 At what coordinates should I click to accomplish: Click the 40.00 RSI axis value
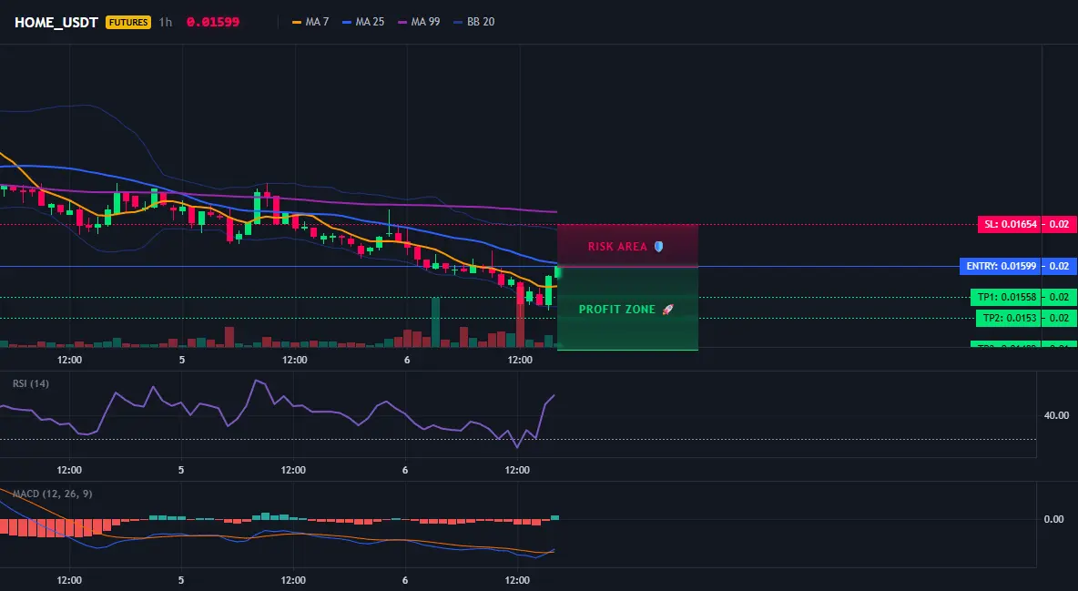tap(1056, 415)
